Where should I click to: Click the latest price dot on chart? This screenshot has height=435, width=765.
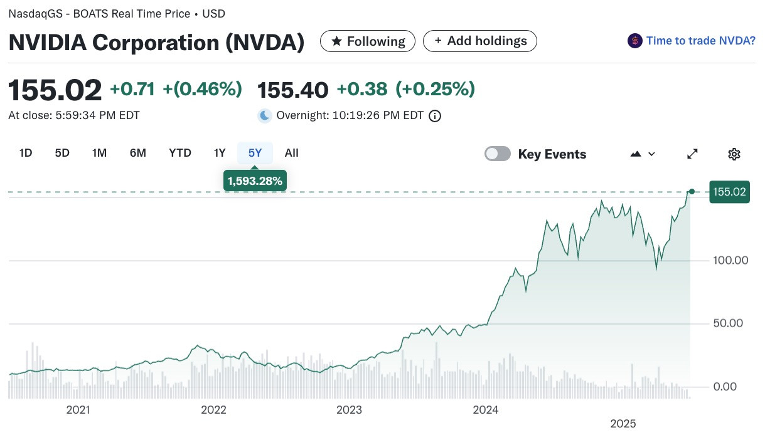[692, 191]
